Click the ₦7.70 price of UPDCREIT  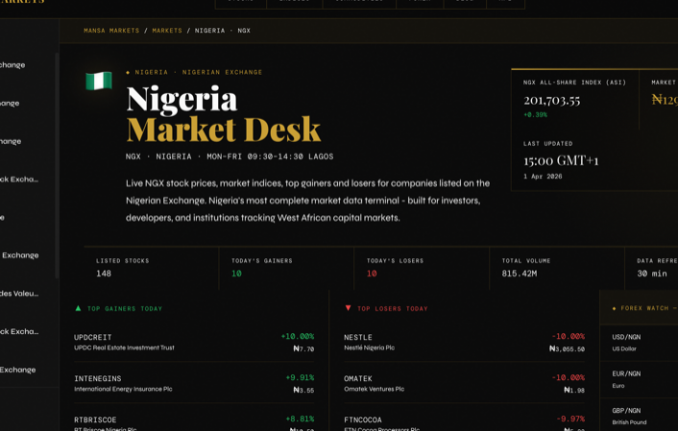[x=303, y=348]
